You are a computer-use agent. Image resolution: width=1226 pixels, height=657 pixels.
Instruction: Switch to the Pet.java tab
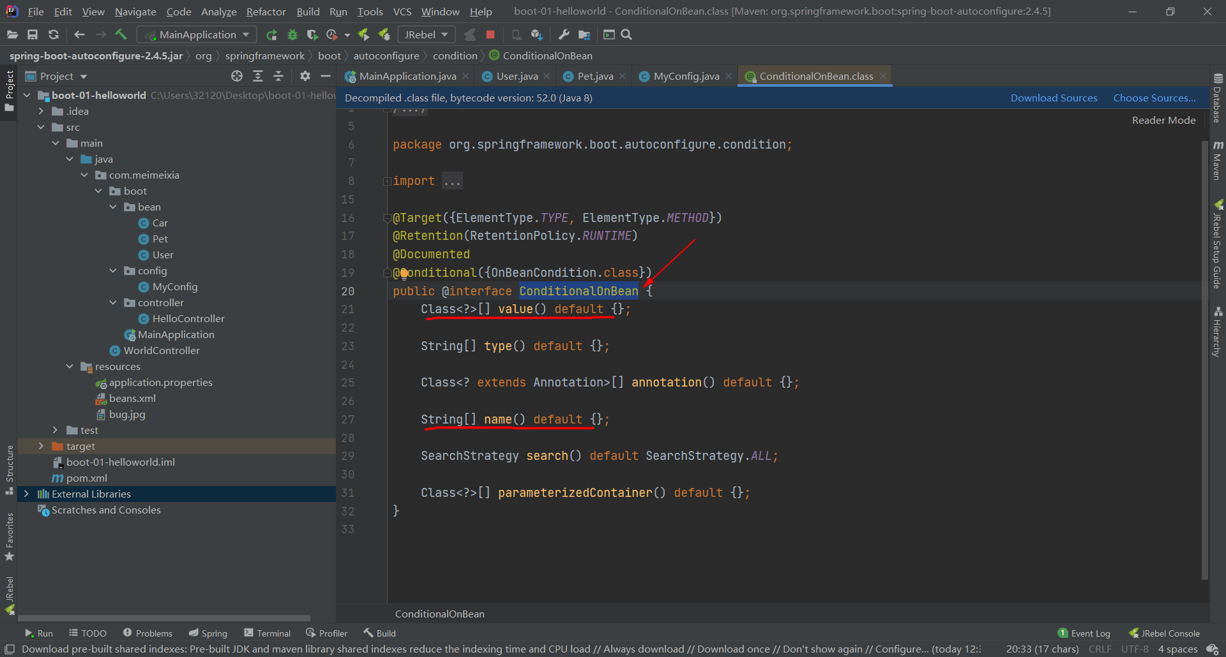point(595,76)
